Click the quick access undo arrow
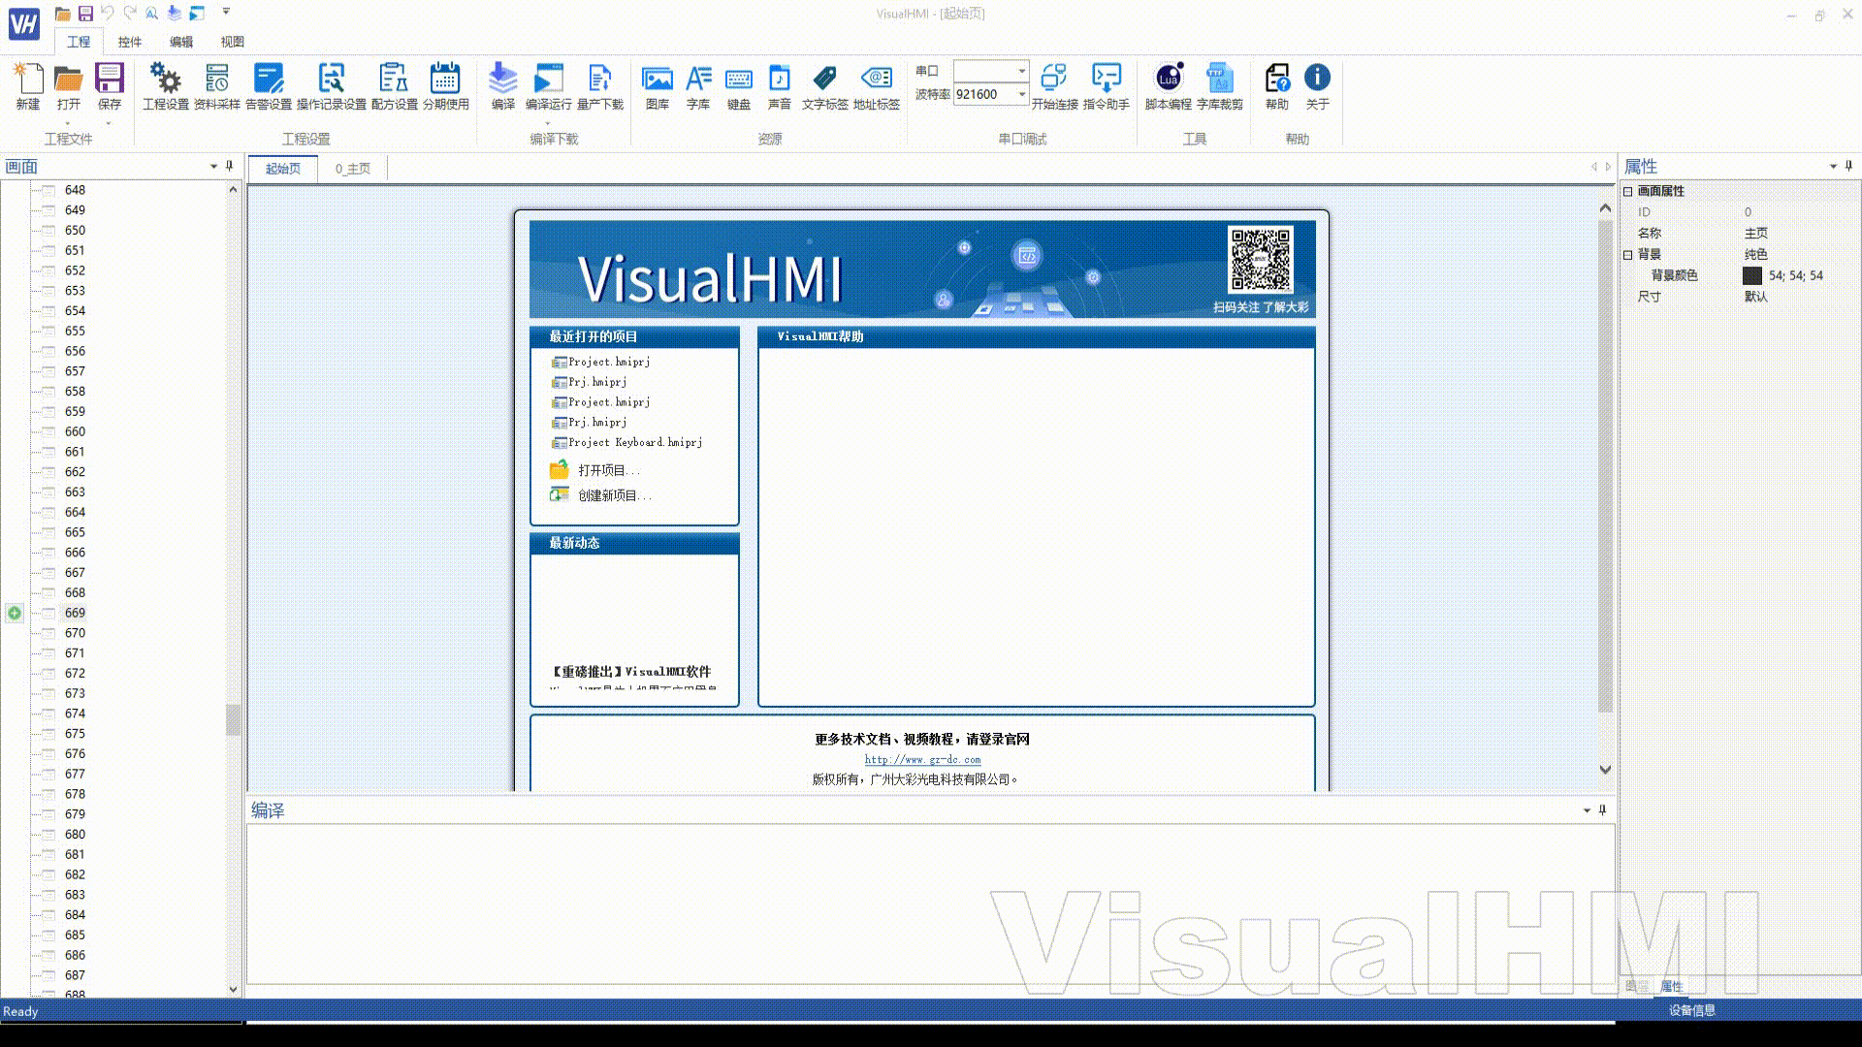This screenshot has width=1862, height=1047. (108, 13)
